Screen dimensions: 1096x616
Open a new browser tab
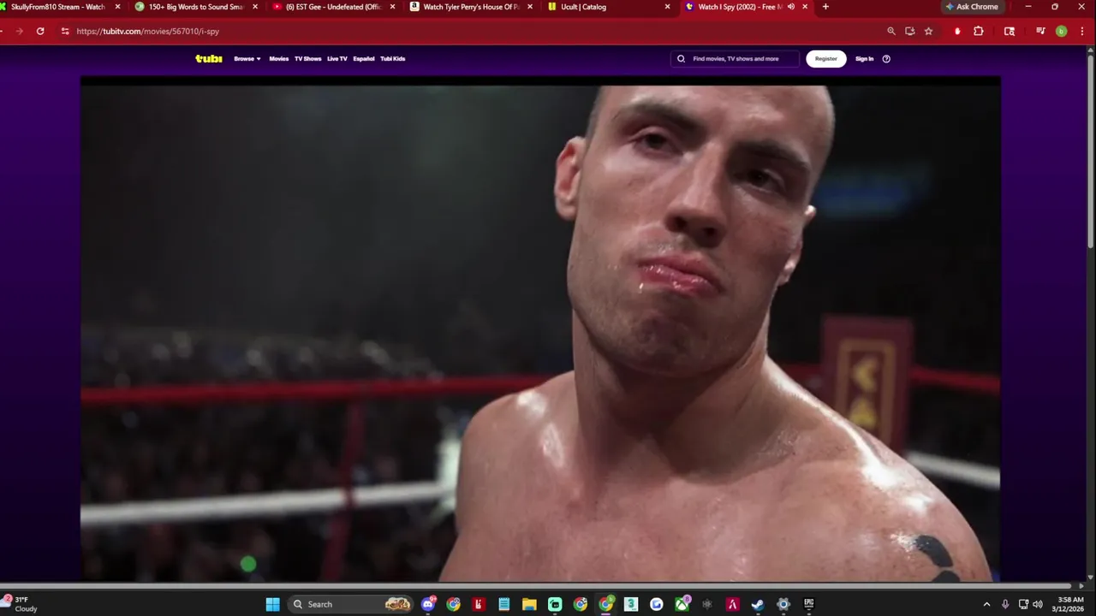point(825,7)
